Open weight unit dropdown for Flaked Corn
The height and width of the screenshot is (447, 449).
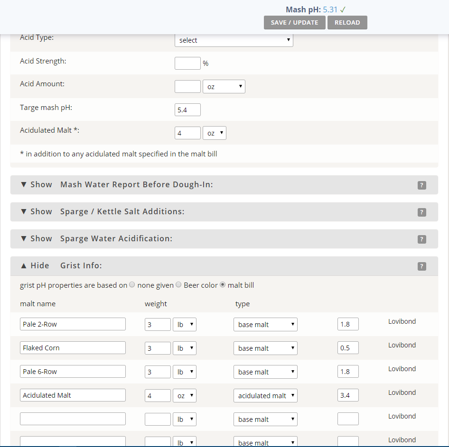[184, 348]
